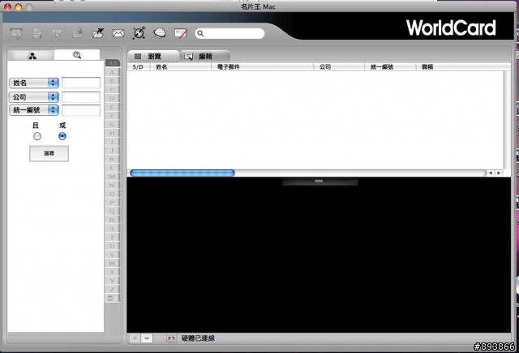Sort by the 電子郵件 column header

[x=263, y=66]
